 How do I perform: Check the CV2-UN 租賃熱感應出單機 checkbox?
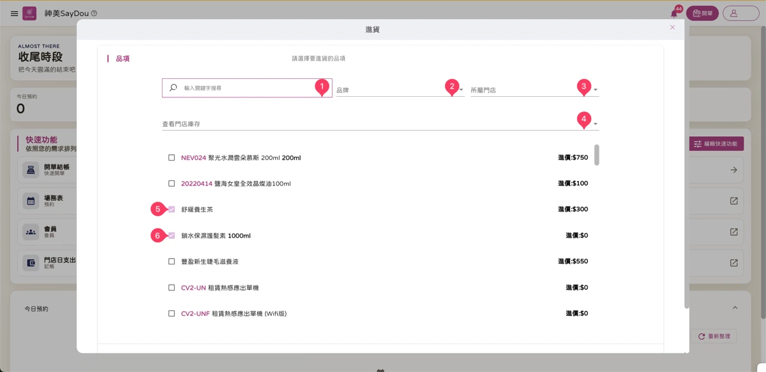(x=172, y=287)
